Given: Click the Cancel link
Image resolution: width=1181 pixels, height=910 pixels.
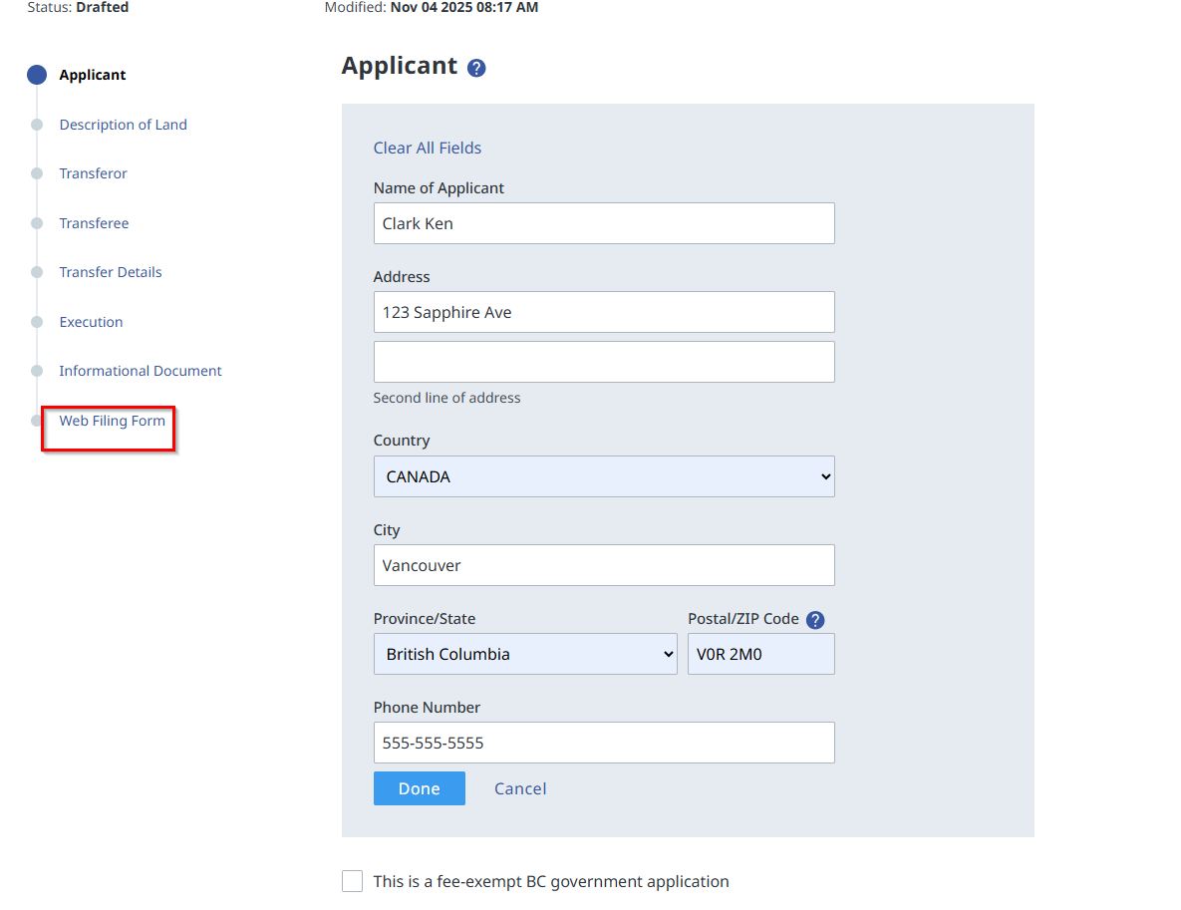Looking at the screenshot, I should (x=520, y=788).
